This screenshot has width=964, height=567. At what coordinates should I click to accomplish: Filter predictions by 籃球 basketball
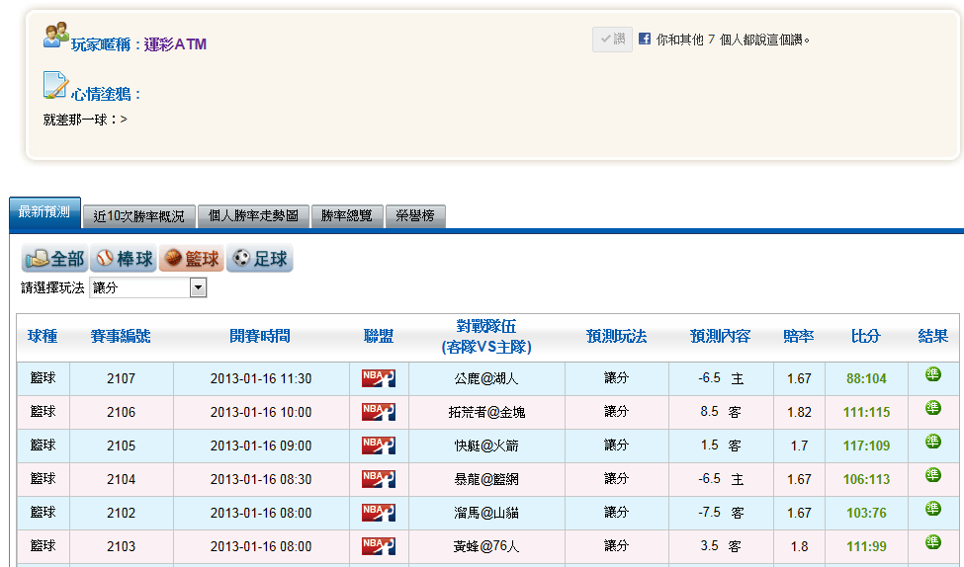192,259
